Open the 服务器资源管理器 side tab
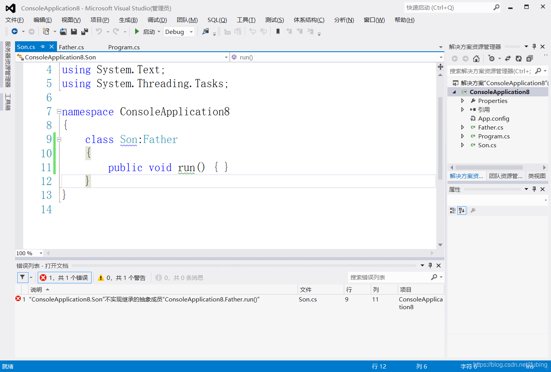Viewport: 551px width, 372px height. pos(7,65)
